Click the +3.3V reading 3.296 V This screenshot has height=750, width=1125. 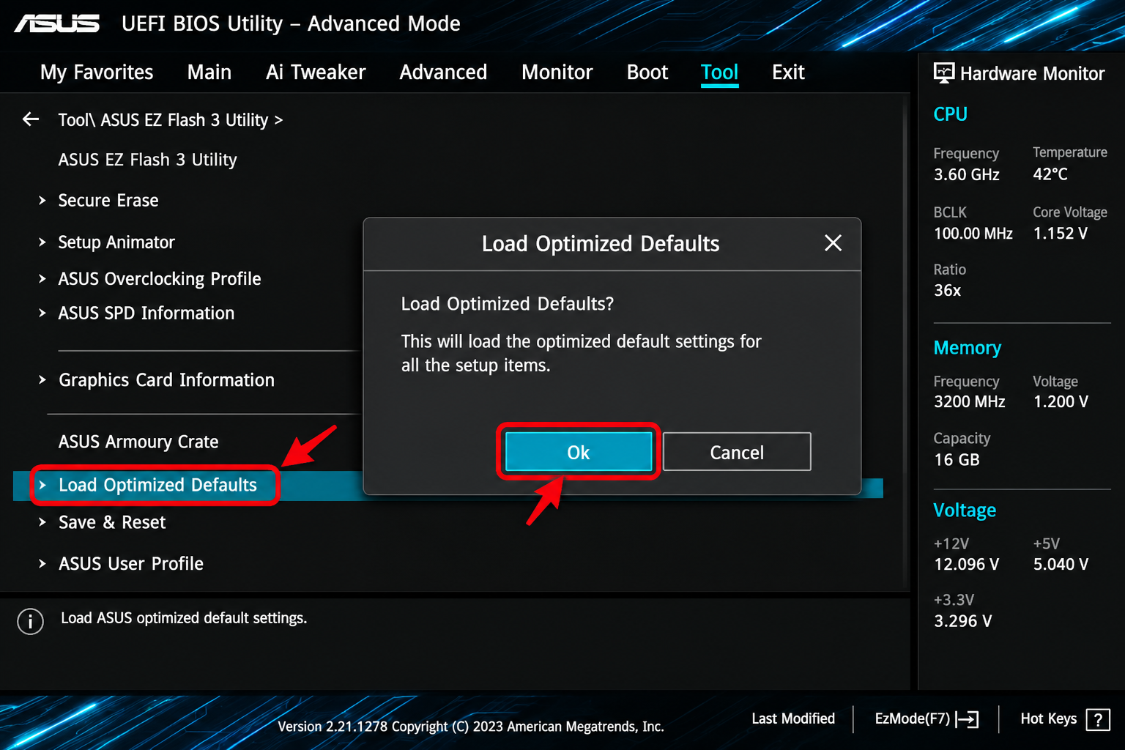pyautogui.click(x=963, y=622)
